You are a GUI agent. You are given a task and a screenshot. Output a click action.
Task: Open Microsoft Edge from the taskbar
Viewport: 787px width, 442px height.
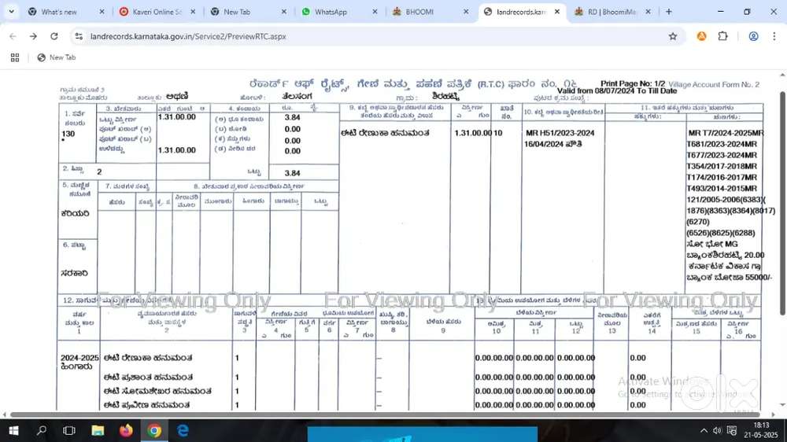click(x=183, y=431)
